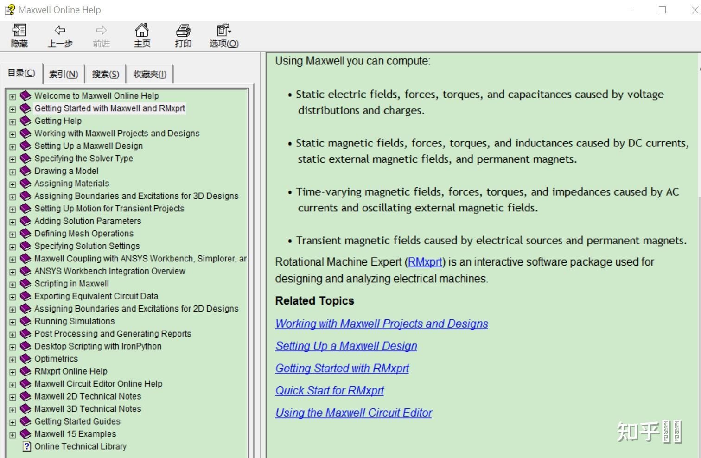Viewport: 701px width, 458px height.
Task: Click book icon beside Desktop Scripting with IronPython
Action: pos(25,346)
